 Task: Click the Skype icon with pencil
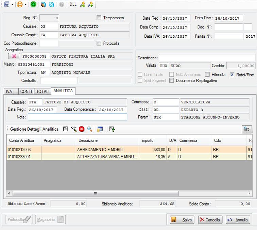[44, 5]
